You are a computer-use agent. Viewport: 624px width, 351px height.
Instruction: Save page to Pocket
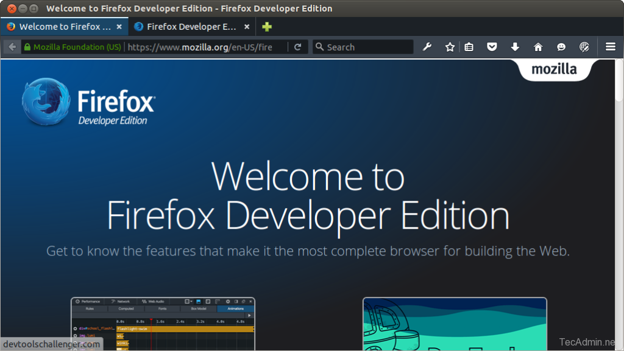(492, 47)
